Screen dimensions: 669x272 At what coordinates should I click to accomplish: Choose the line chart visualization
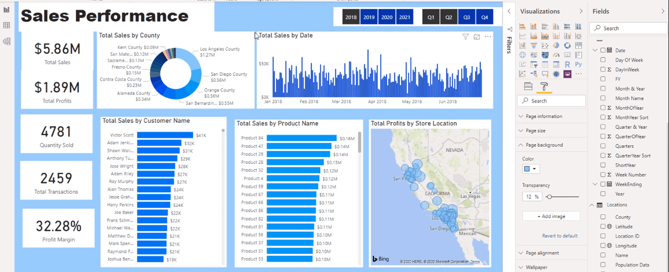click(522, 36)
